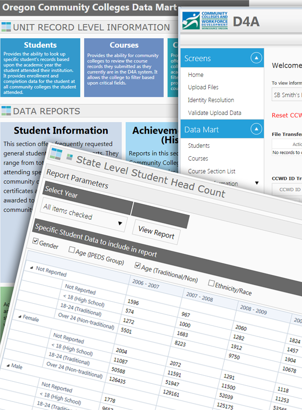Click the value 126435 in Female rows
This screenshot has height=410, width=302.
(117, 380)
